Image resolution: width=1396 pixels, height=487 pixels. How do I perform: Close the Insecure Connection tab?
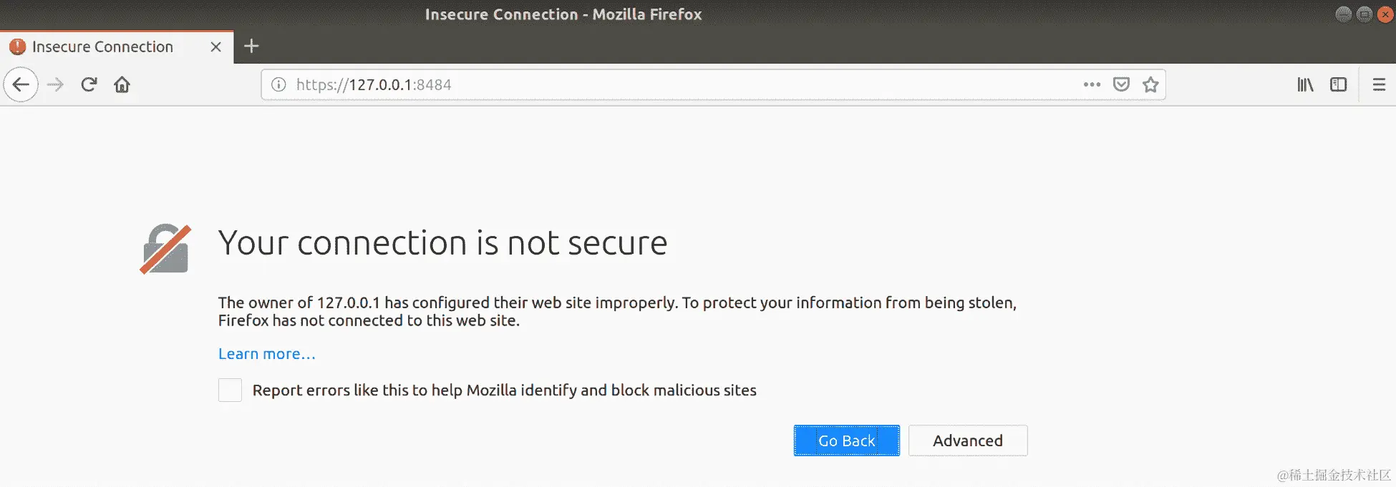tap(215, 46)
